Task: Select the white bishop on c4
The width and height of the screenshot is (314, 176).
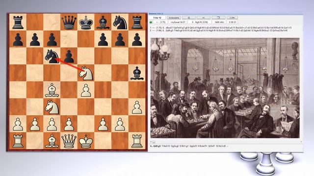Action: pos(52,90)
